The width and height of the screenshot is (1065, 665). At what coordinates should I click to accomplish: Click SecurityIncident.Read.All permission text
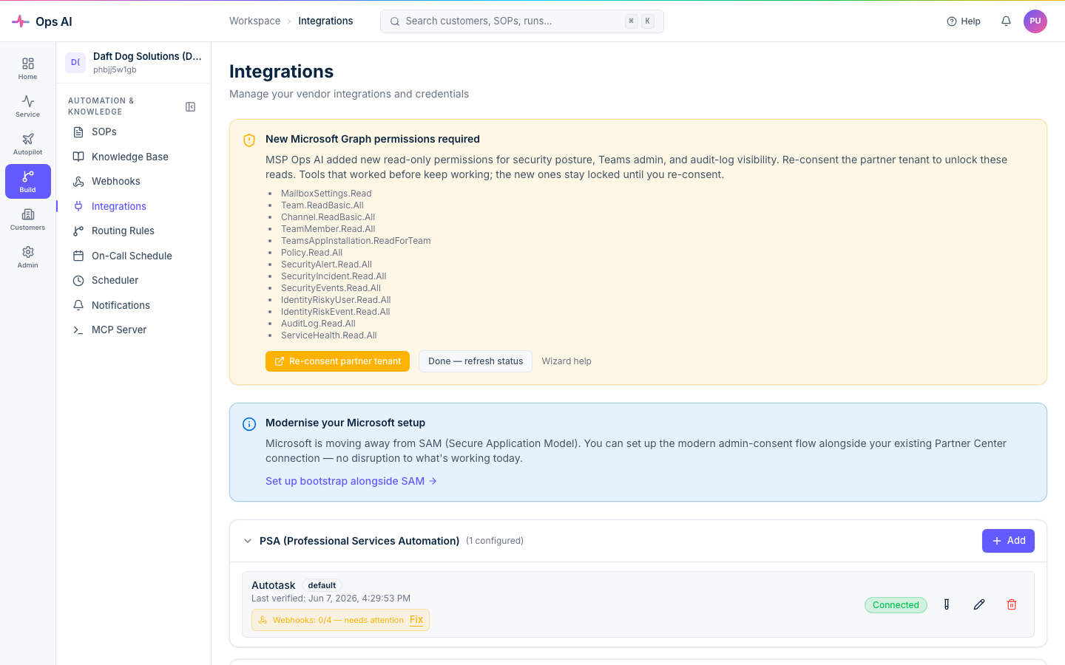coord(334,276)
